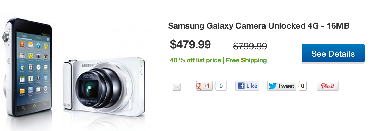The height and width of the screenshot is (131, 373).
Task: Tap the Settings gear app on camera screen
Action: point(46,89)
